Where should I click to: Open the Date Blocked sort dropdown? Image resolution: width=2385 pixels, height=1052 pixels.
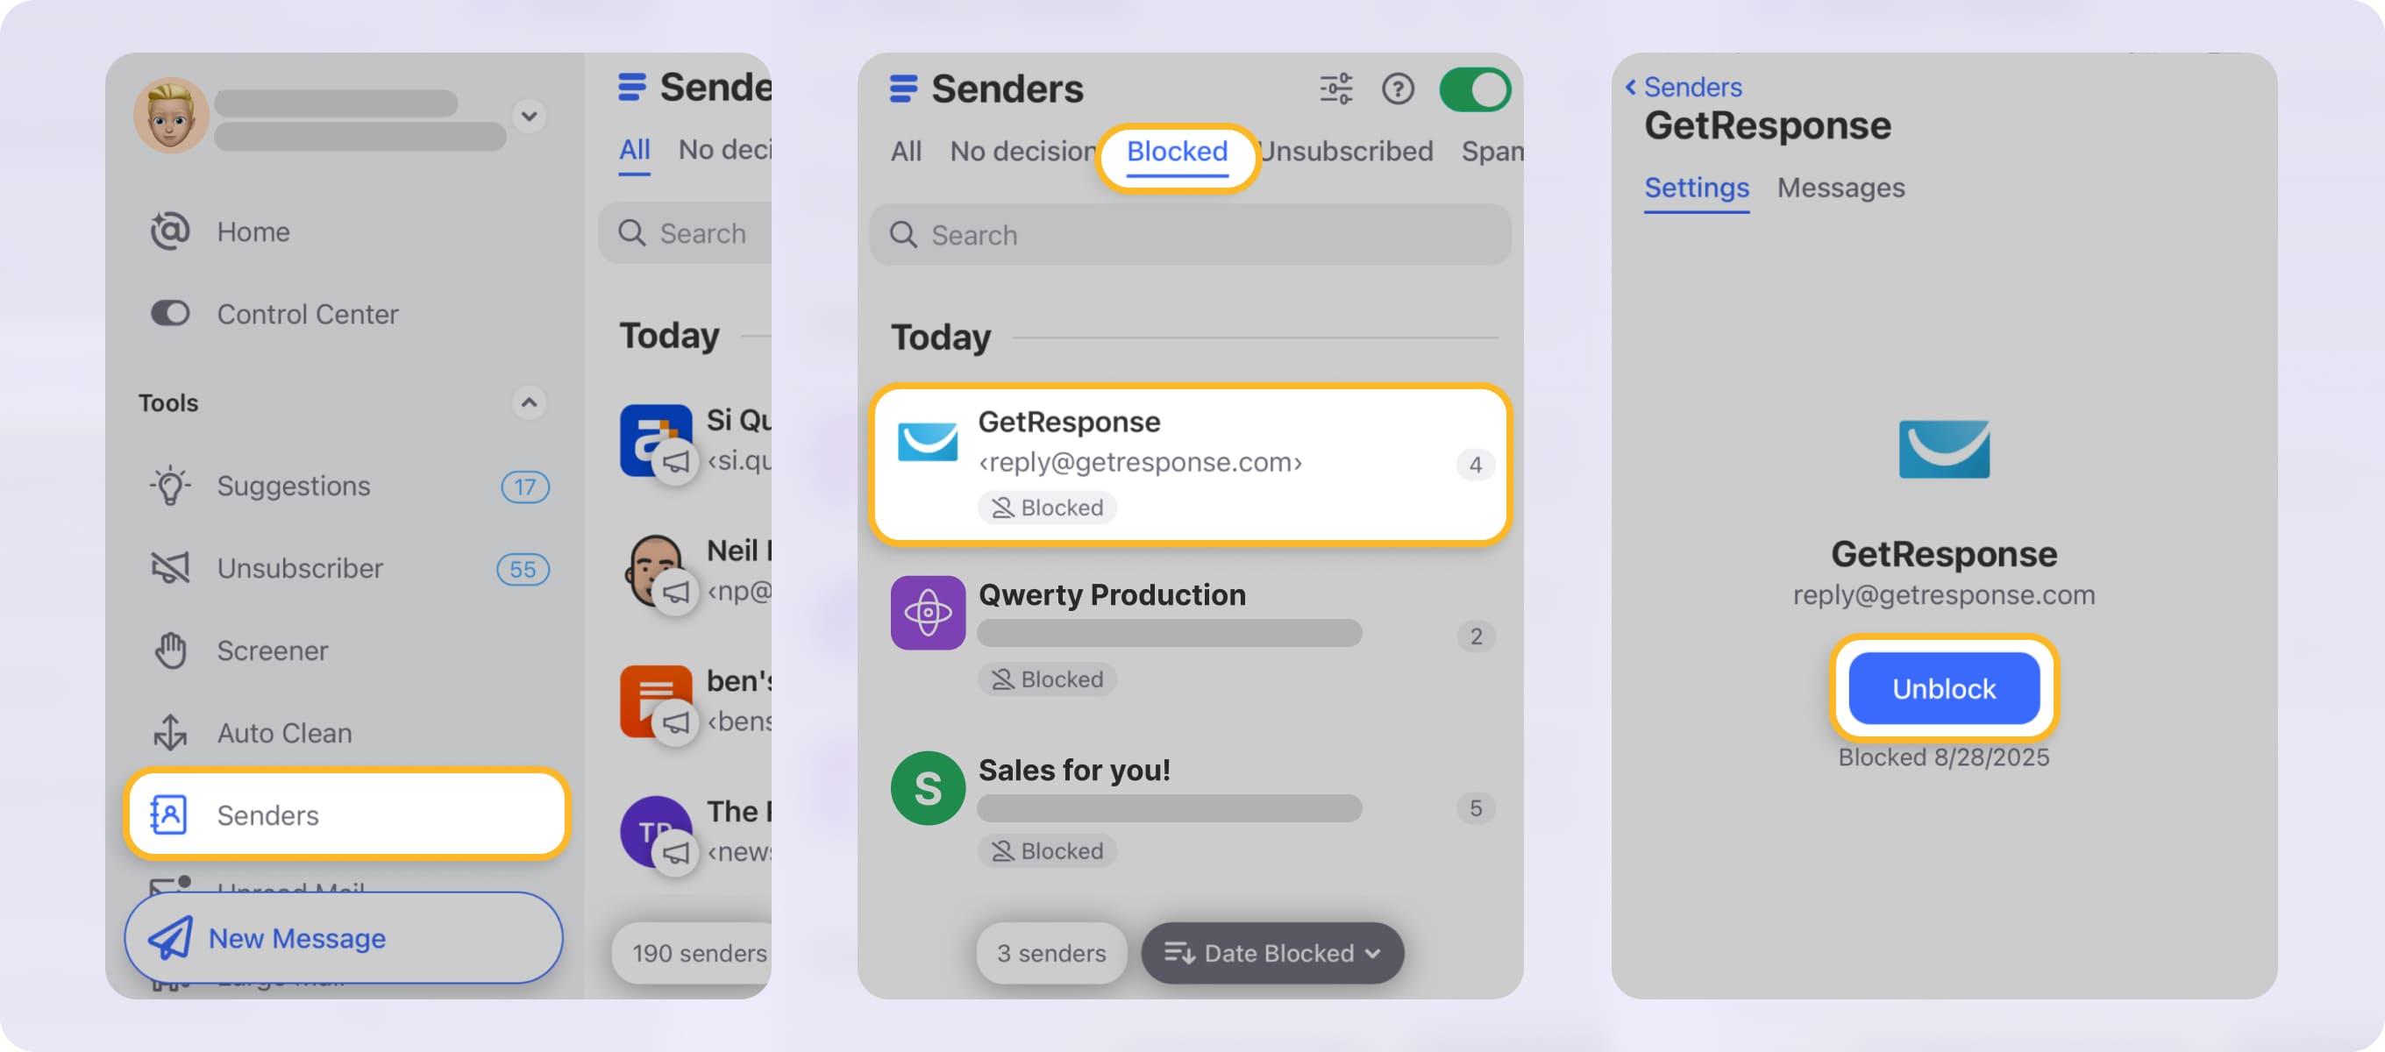1272,953
